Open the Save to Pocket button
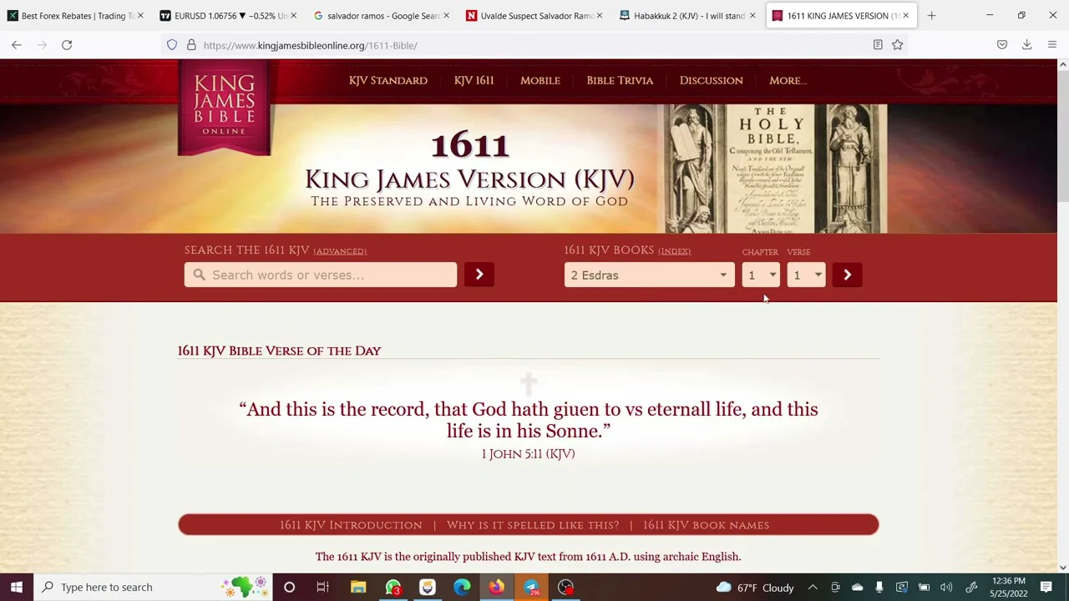The image size is (1069, 601). point(1002,45)
